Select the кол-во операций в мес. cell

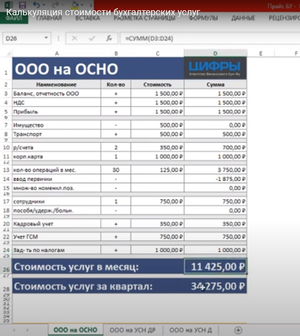tap(57, 170)
